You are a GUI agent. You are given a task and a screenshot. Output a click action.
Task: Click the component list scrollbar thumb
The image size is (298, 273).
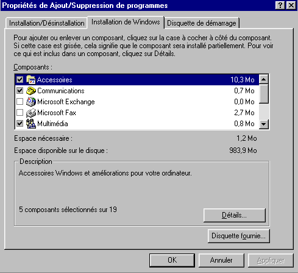click(x=264, y=94)
